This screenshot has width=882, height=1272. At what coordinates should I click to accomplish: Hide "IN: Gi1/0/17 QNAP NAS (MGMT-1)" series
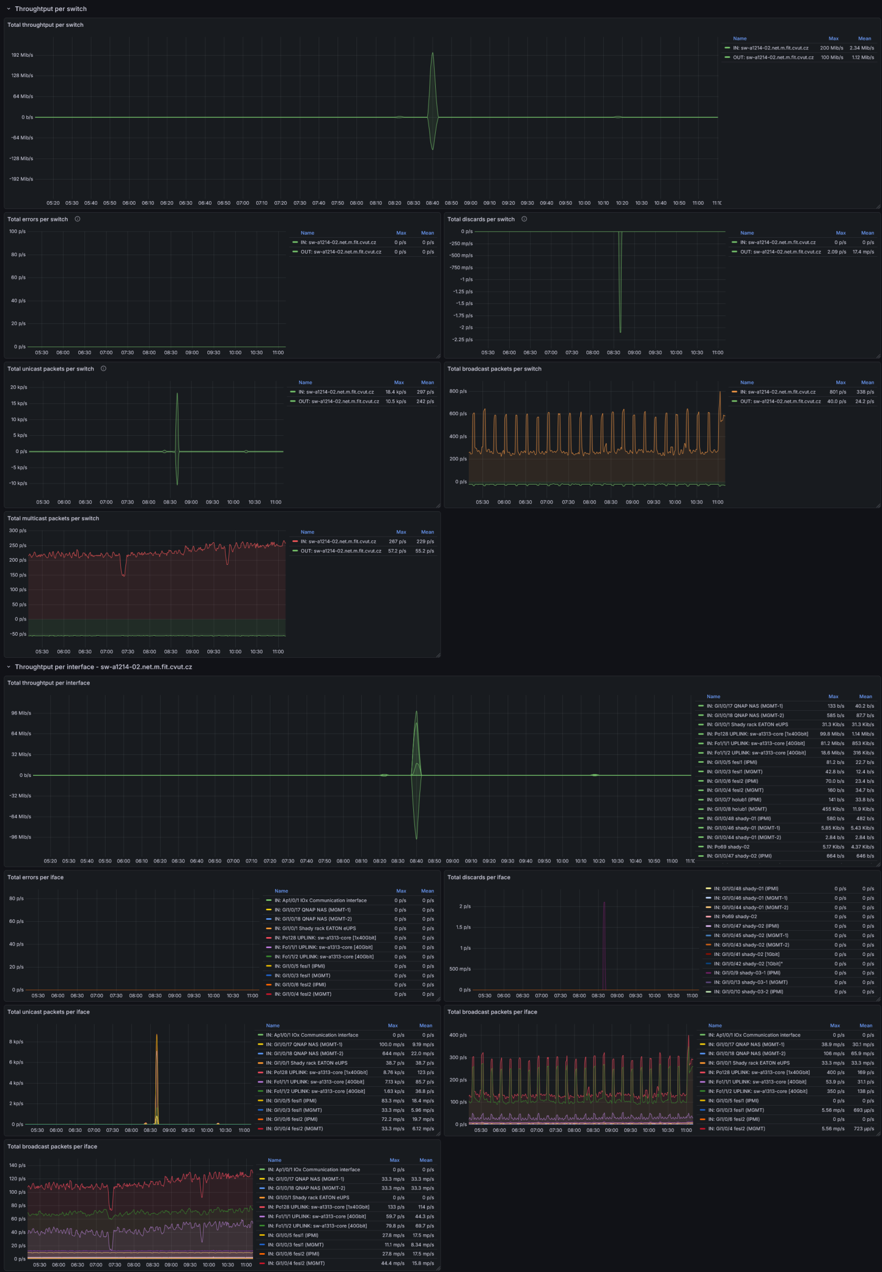[743, 706]
